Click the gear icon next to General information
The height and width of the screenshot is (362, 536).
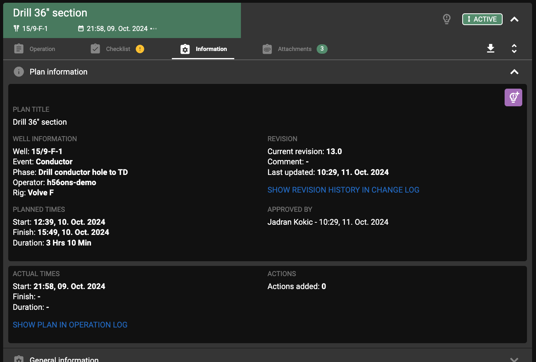pyautogui.click(x=18, y=358)
